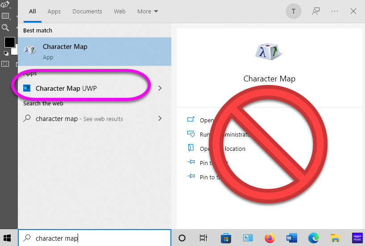The image size is (365, 246).
Task: Click the Open file location icon
Action: pos(191,148)
